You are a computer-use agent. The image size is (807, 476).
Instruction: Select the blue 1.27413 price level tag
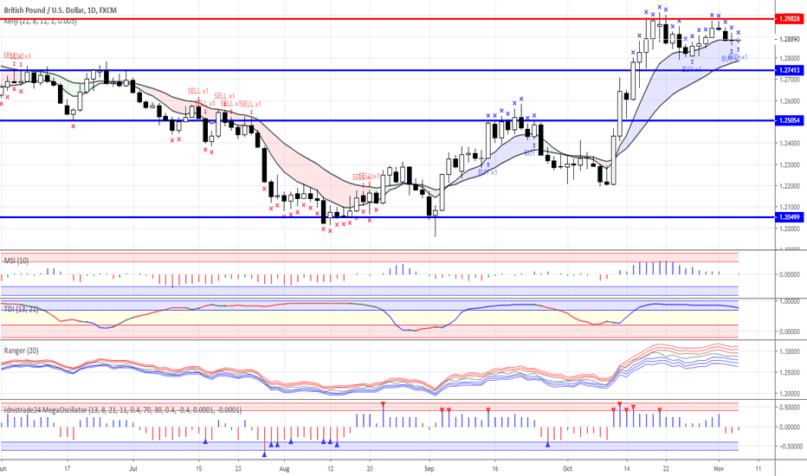point(789,70)
